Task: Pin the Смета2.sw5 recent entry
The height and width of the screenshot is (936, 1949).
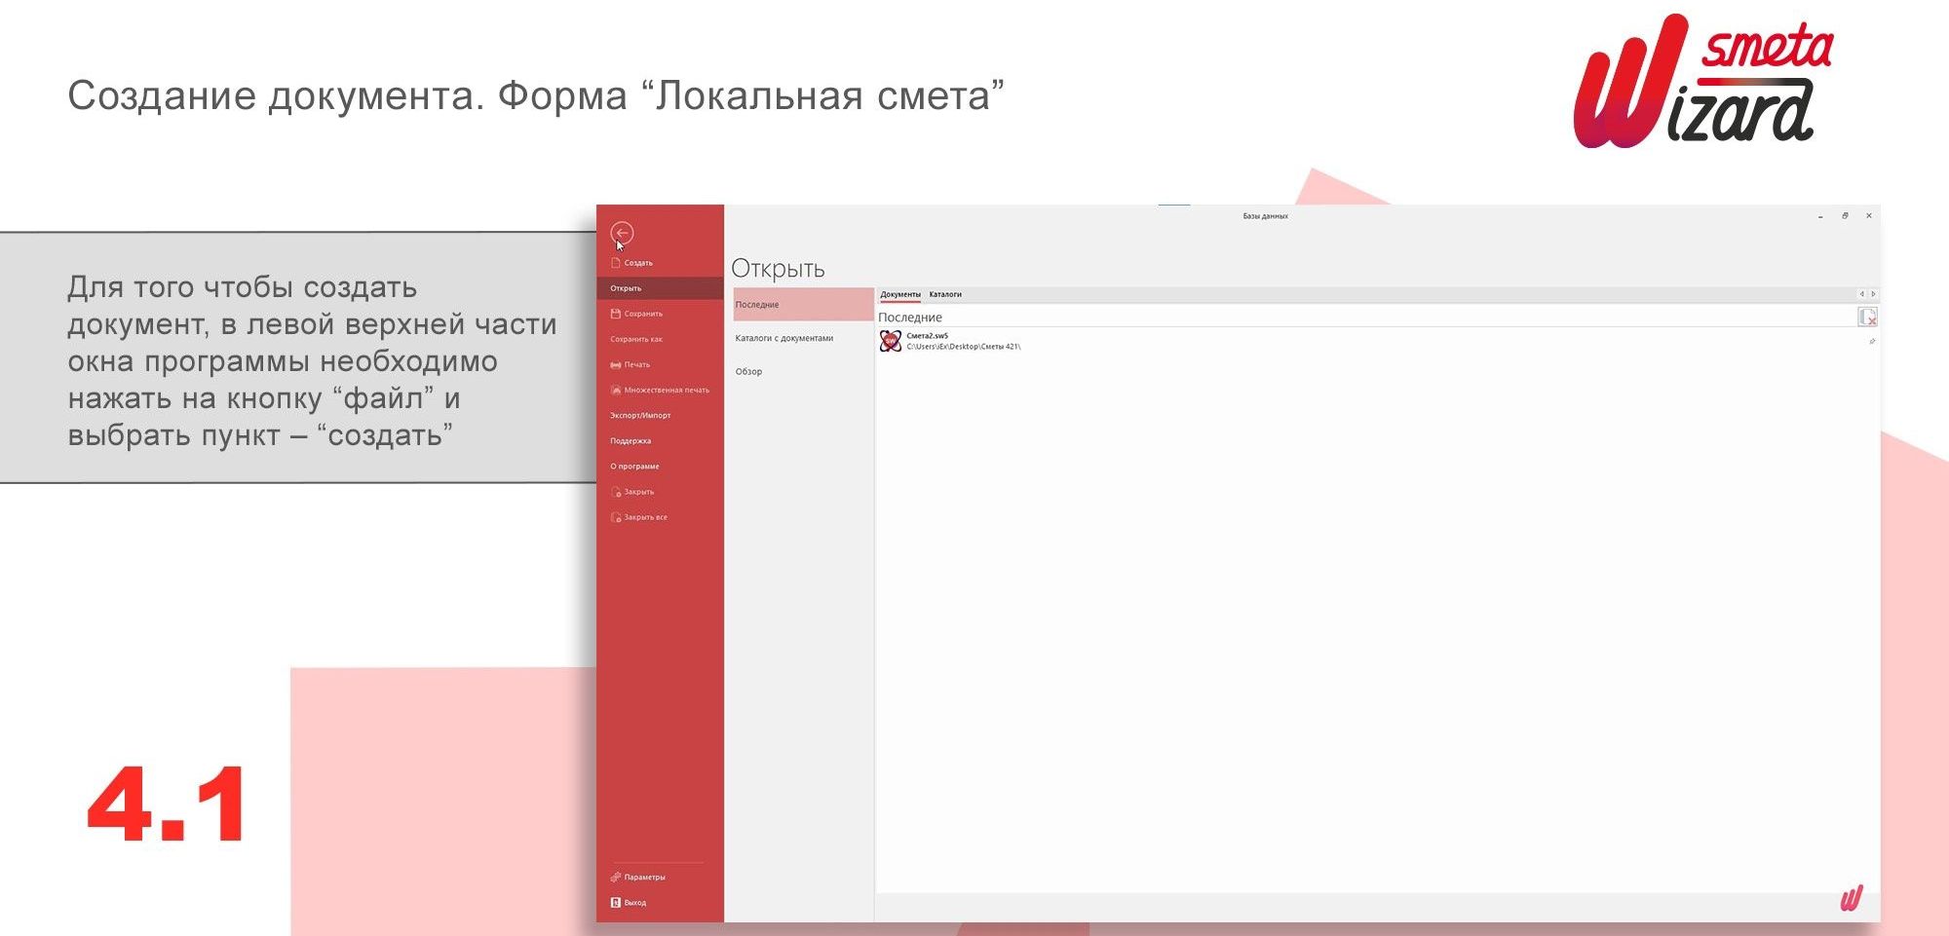Action: point(1872,342)
